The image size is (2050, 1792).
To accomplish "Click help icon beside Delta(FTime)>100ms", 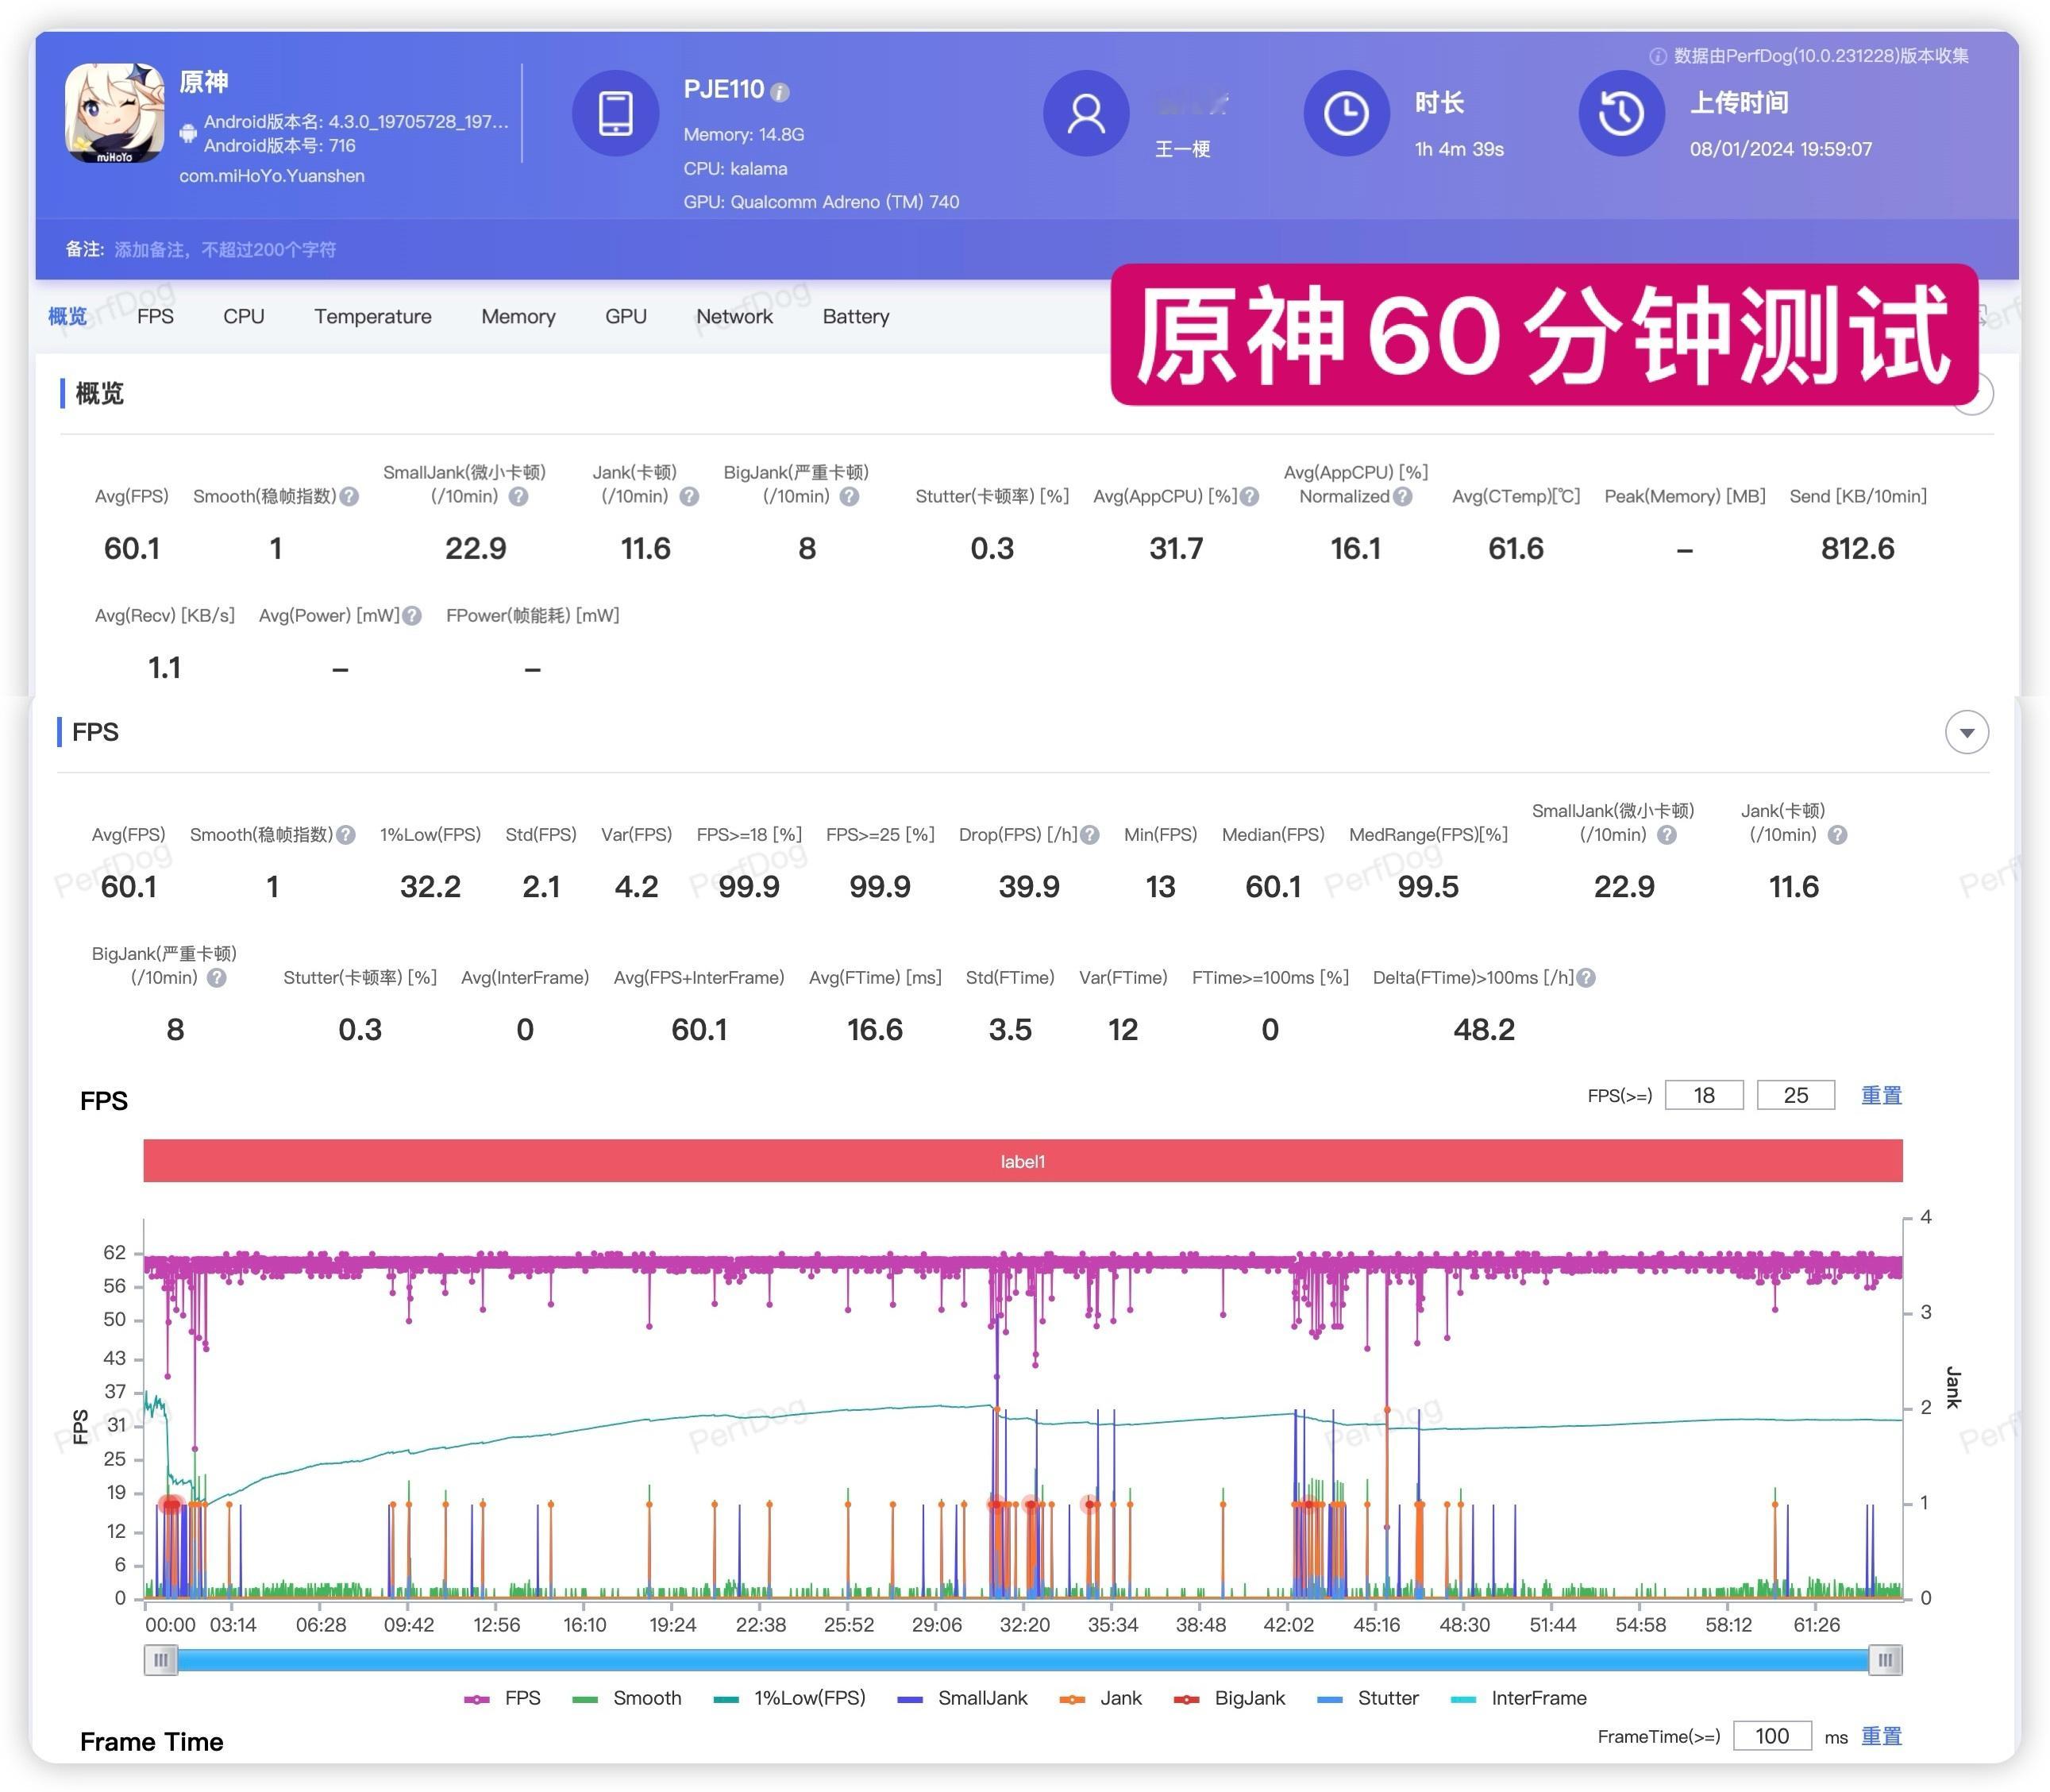I will pyautogui.click(x=1586, y=978).
